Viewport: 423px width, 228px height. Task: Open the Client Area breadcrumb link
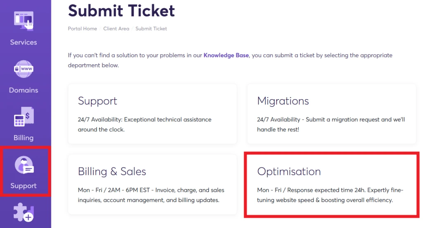[x=116, y=28]
